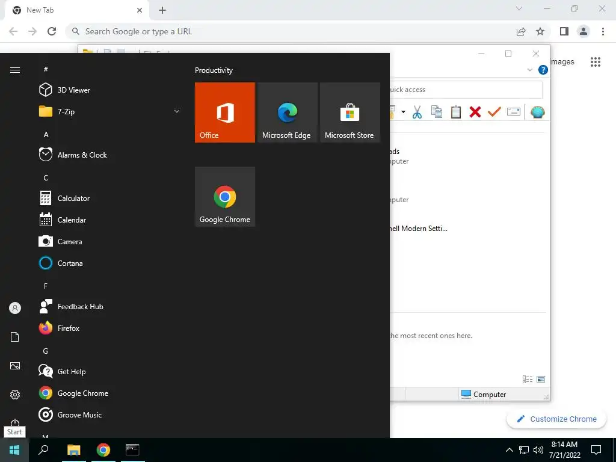
Task: Expand the 7-Zip folder in app list
Action: (110, 111)
